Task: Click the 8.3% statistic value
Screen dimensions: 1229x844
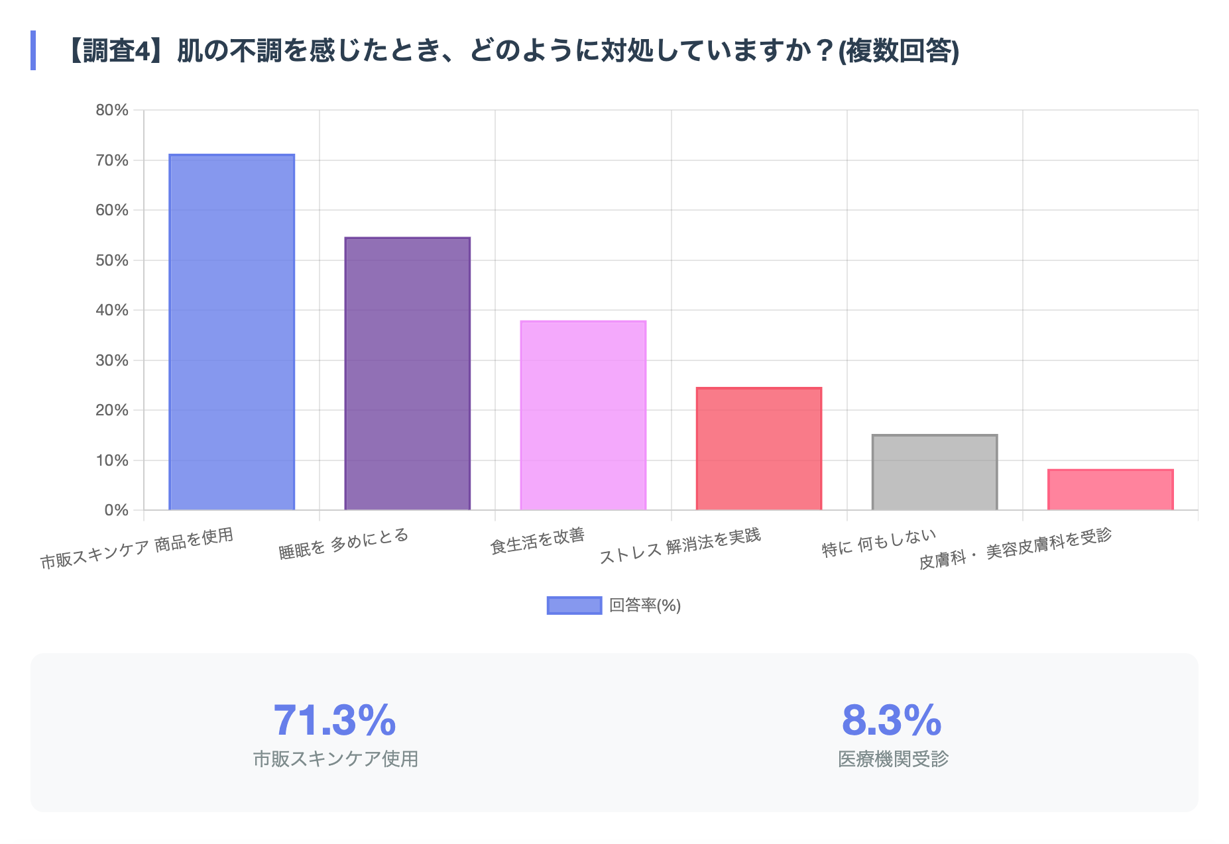Action: click(x=892, y=720)
